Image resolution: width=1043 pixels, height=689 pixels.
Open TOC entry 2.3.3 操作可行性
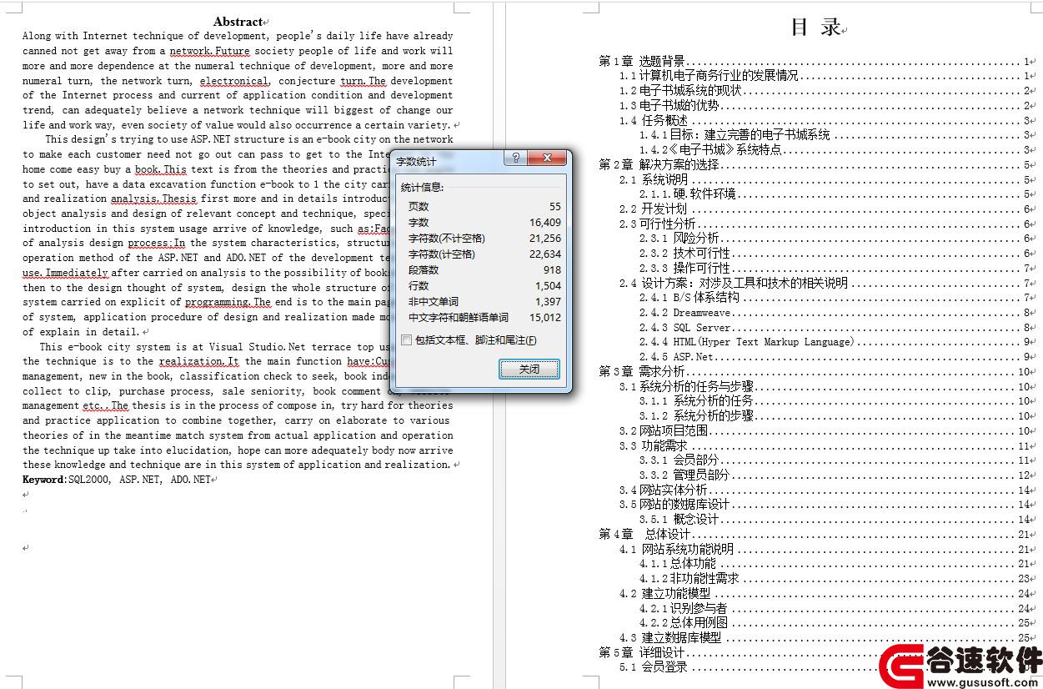tap(836, 269)
